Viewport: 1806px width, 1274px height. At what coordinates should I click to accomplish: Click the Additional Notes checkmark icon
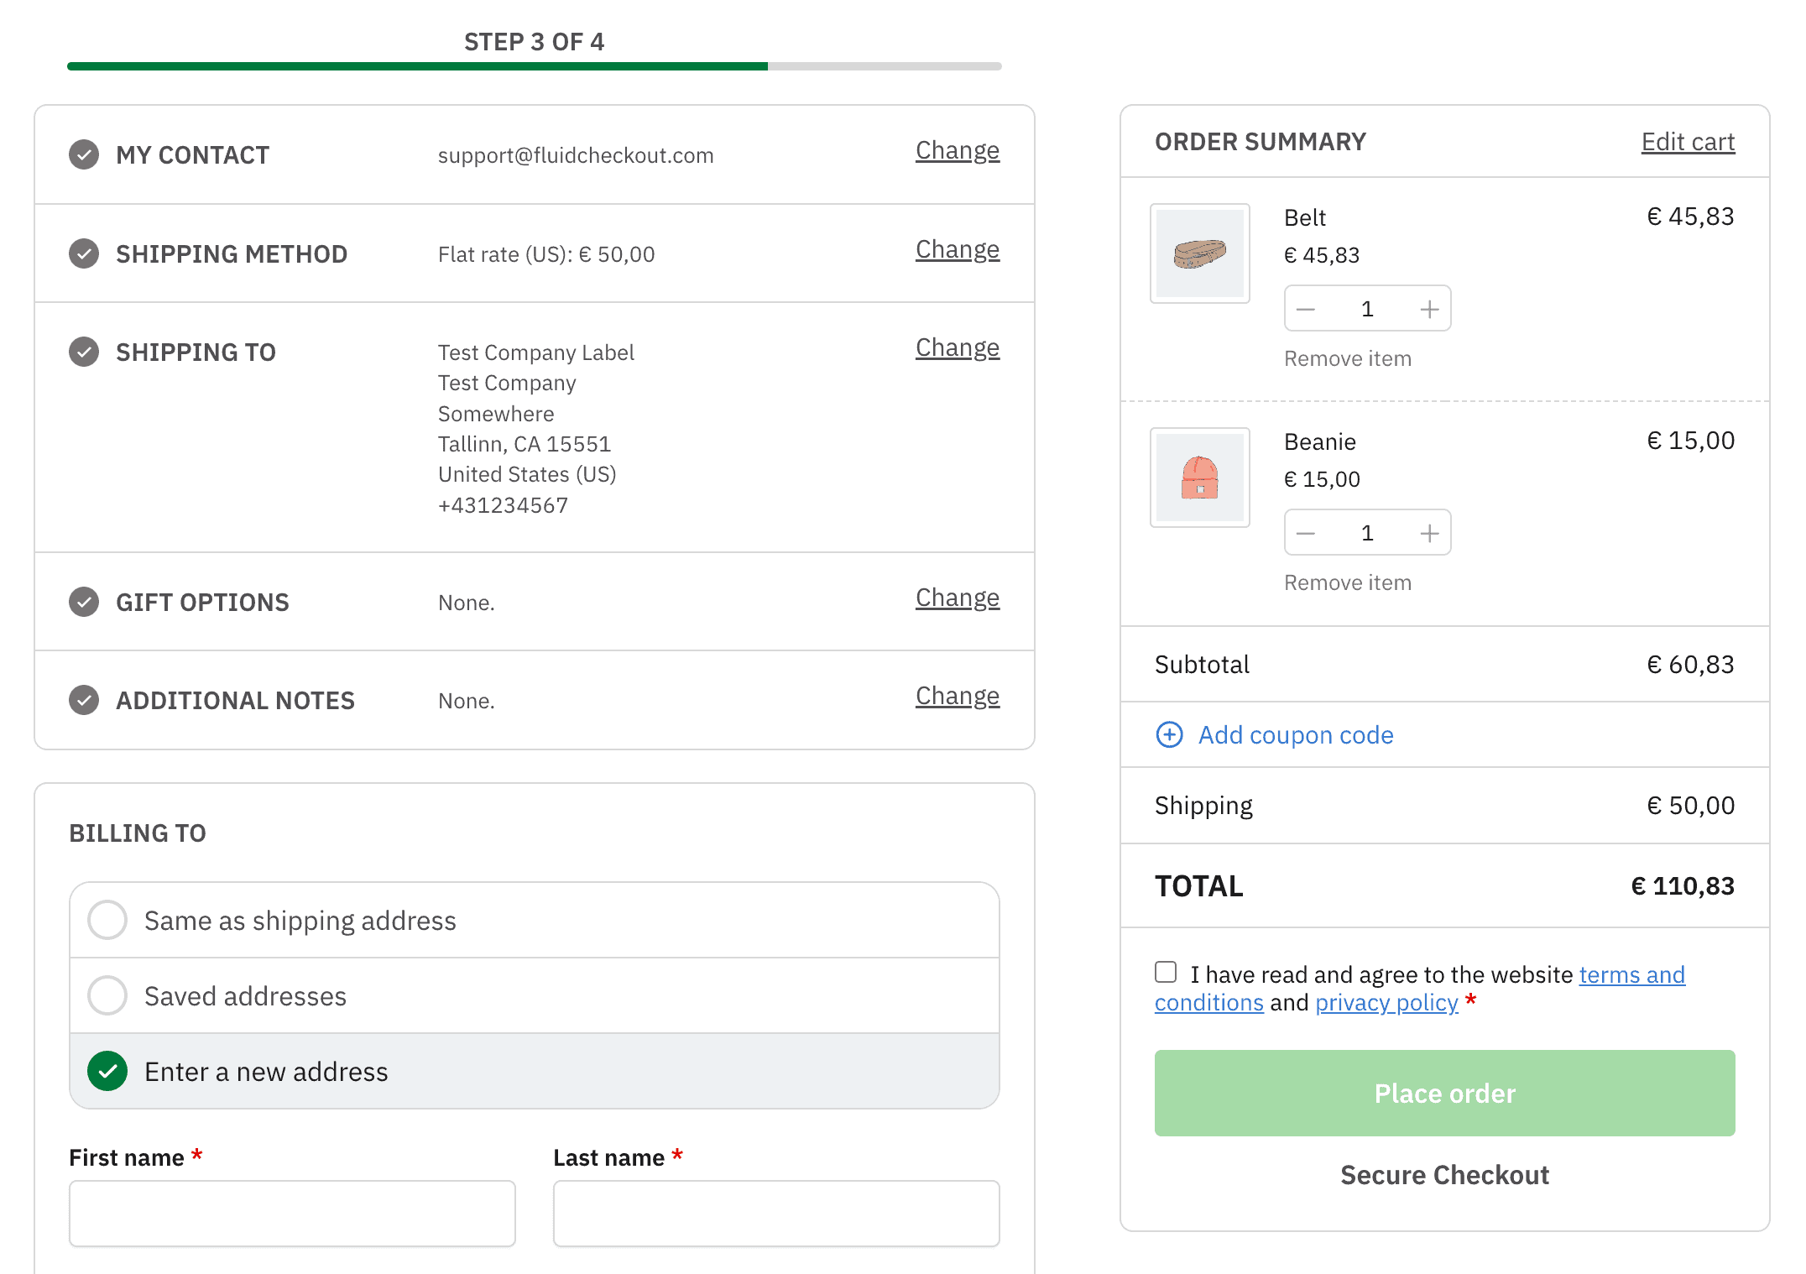[x=84, y=700]
